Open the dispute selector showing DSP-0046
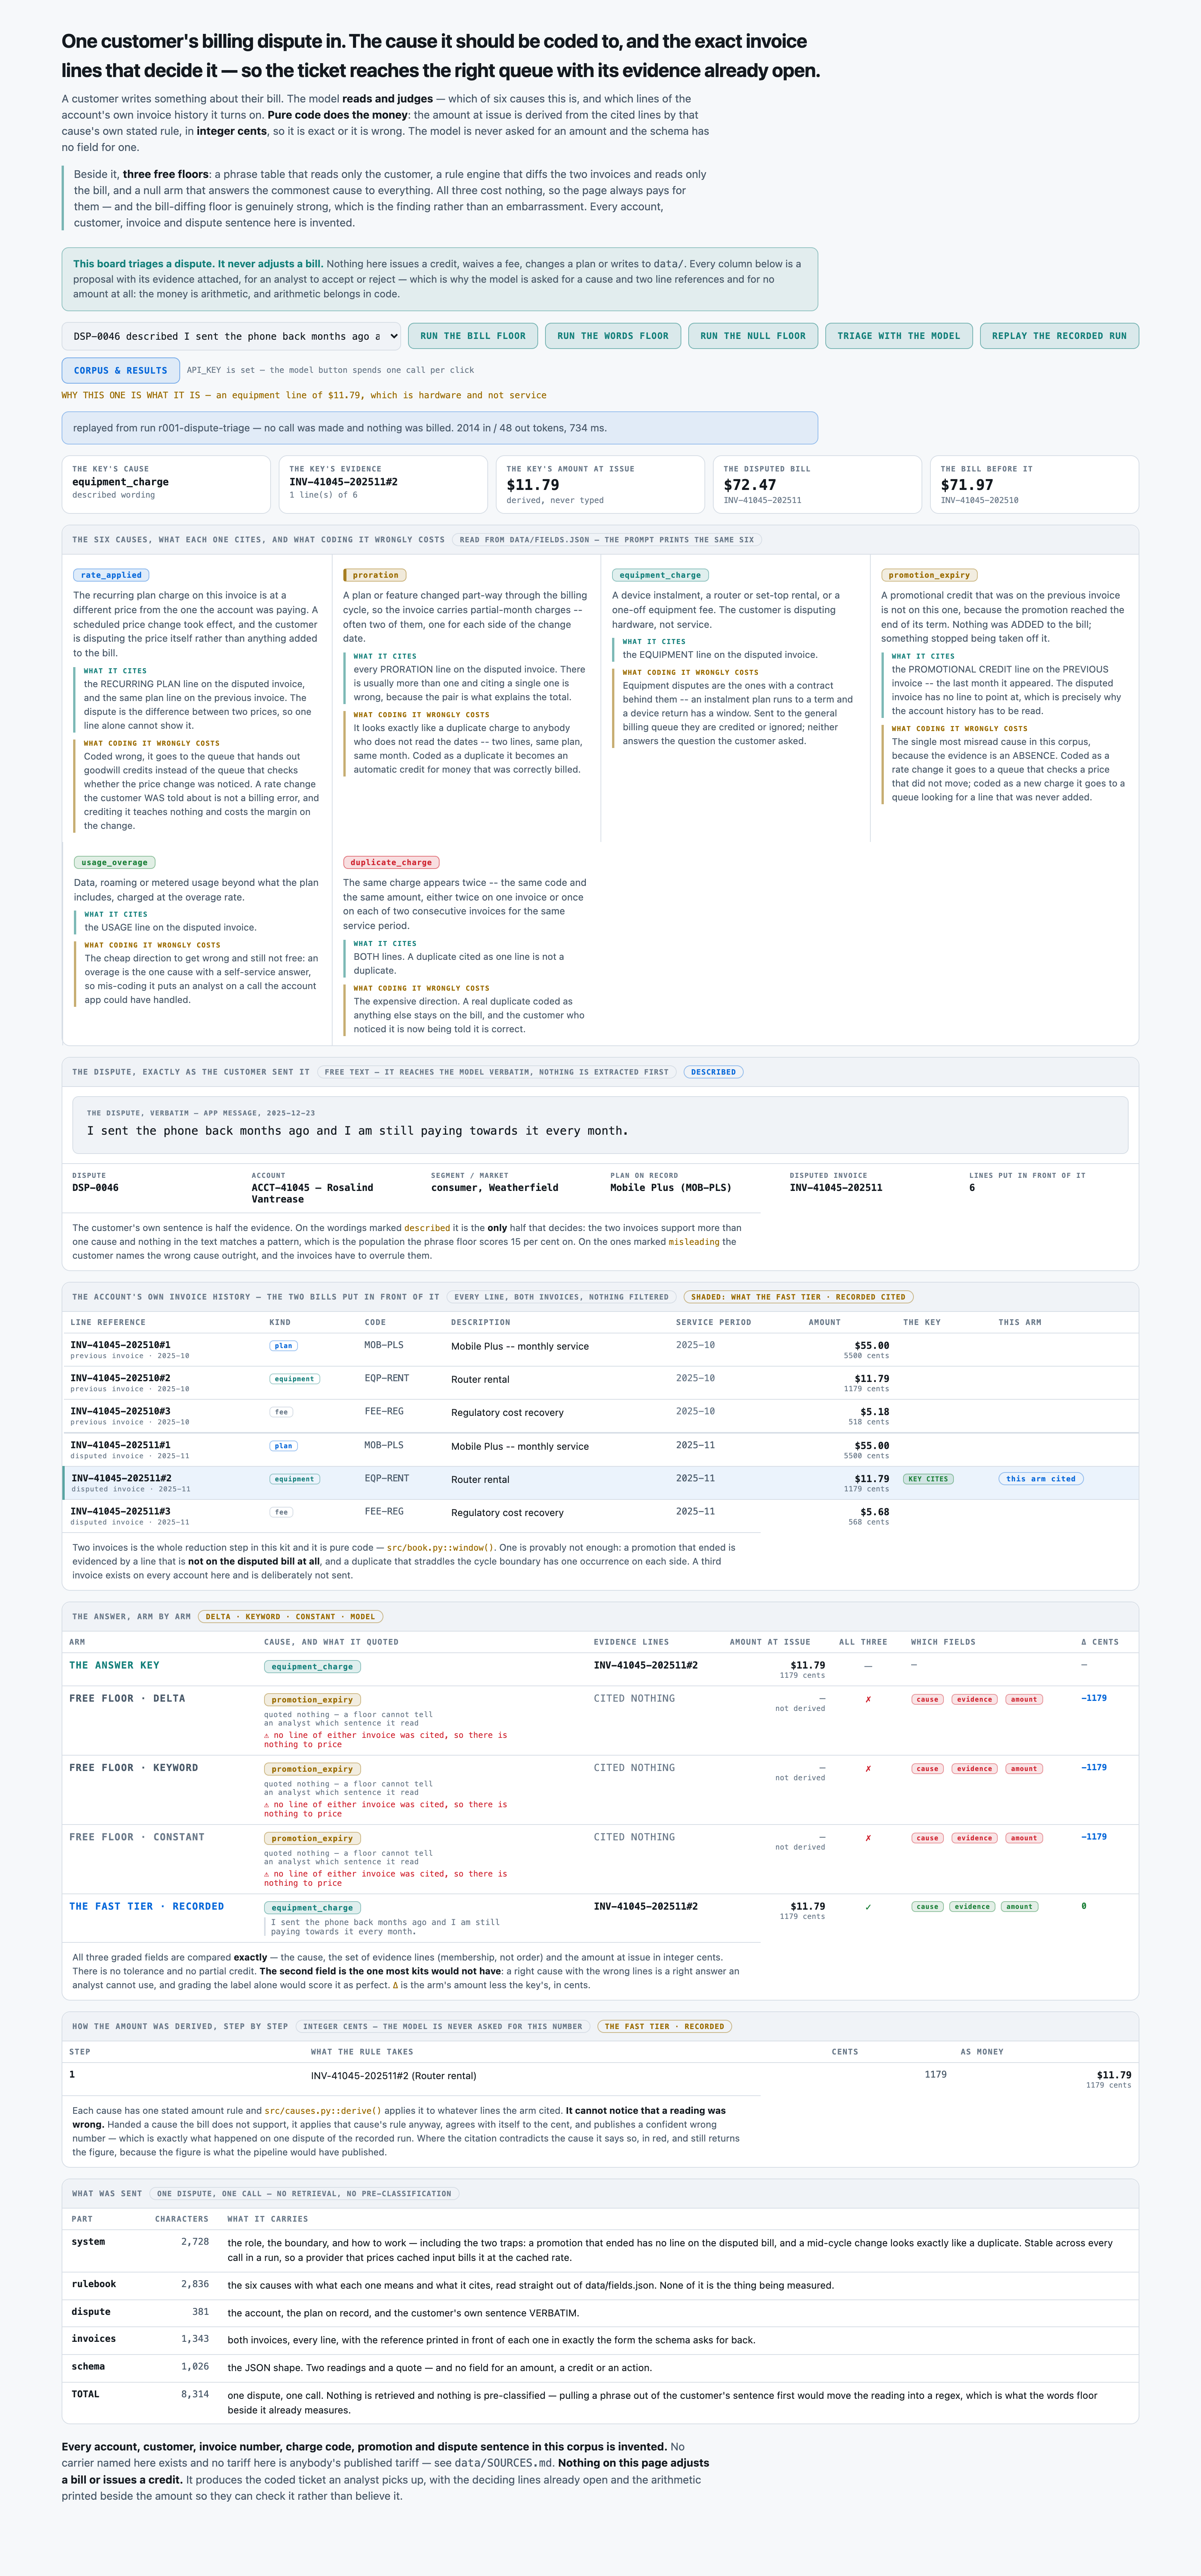Viewport: 1201px width, 2576px height. (x=231, y=336)
